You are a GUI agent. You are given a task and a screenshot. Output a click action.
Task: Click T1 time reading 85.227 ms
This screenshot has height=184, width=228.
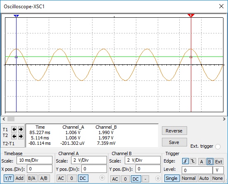coord(40,132)
